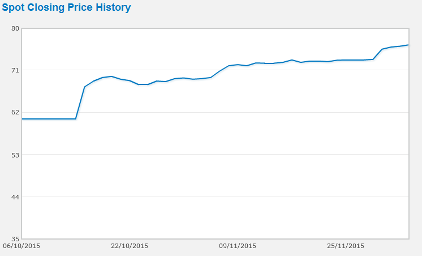Click the price line above the 22/10/2015 tick
422x256 pixels.
tap(130, 81)
